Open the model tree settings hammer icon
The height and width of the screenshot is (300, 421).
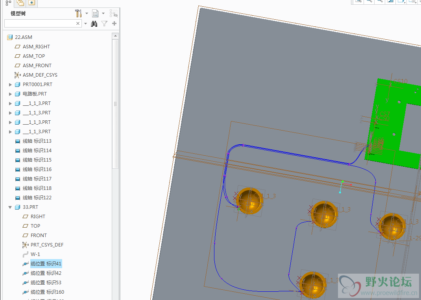tap(78, 13)
